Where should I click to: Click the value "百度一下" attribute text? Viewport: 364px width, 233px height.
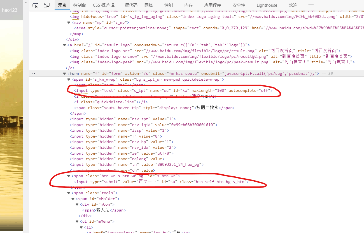point(148,182)
